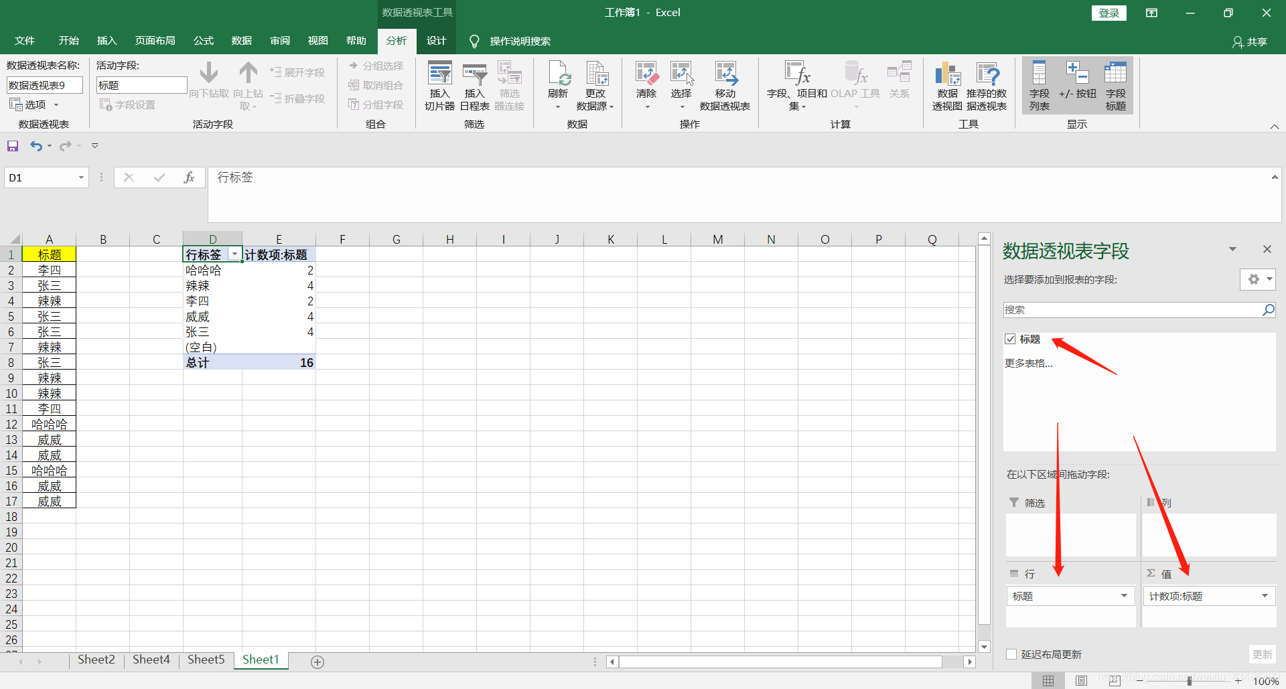Switch to the Sheet5 tab

[206, 660]
